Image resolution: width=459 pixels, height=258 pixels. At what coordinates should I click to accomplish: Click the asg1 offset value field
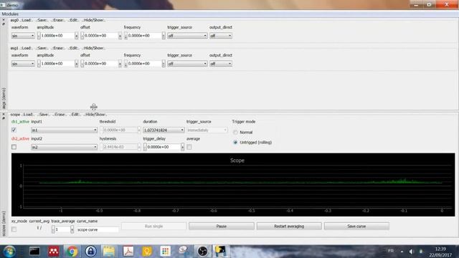pyautogui.click(x=101, y=64)
